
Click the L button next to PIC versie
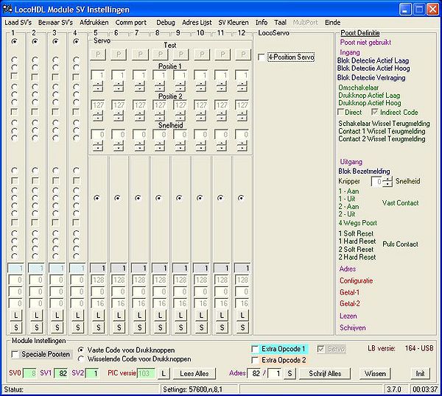click(164, 374)
